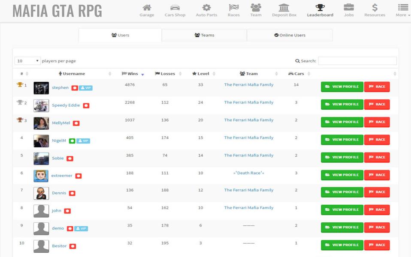
Task: Expand the More menu
Action: [x=403, y=10]
